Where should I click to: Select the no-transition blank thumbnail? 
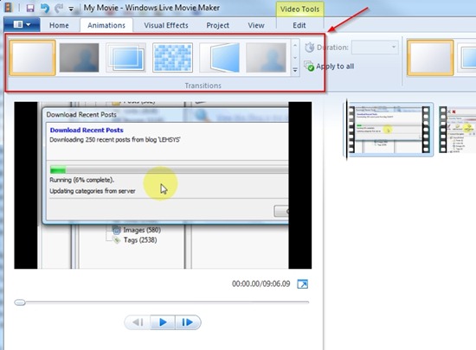coord(33,58)
